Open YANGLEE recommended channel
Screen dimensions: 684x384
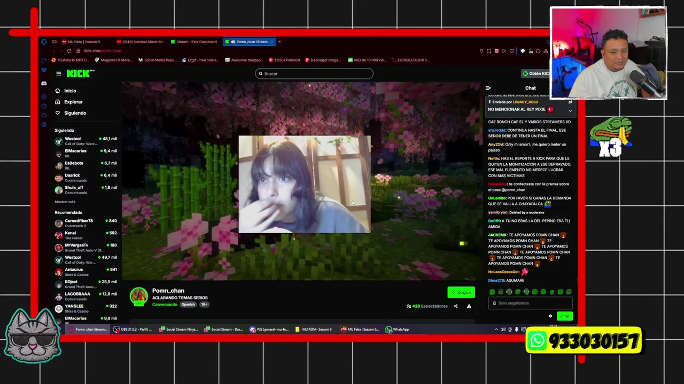(85, 308)
